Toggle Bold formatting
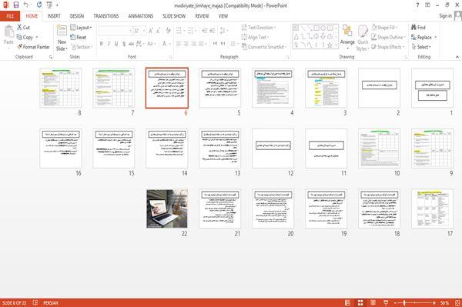 [x=102, y=44]
